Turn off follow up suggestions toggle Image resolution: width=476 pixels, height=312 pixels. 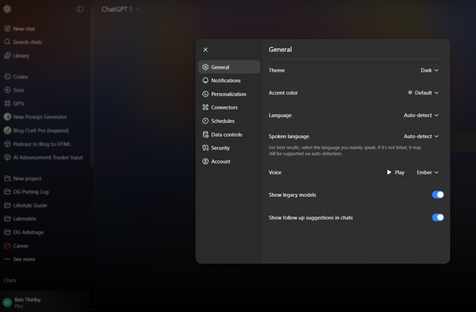438,218
